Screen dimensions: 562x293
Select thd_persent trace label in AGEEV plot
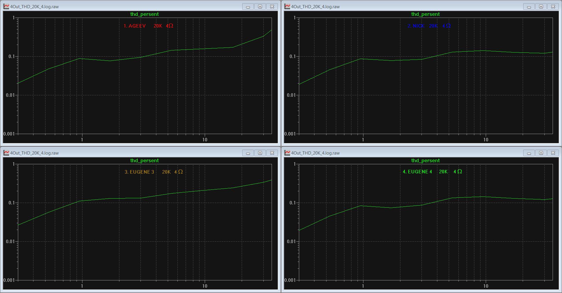pos(144,14)
